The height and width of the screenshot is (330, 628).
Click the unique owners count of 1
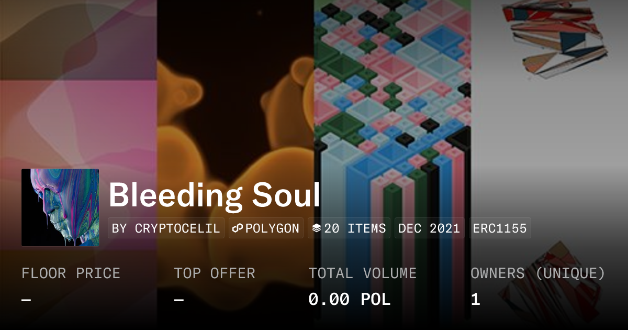click(475, 300)
